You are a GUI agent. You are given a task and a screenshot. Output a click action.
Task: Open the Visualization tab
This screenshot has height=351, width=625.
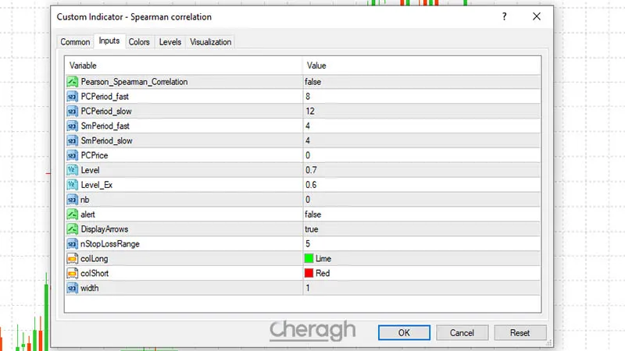click(x=210, y=42)
